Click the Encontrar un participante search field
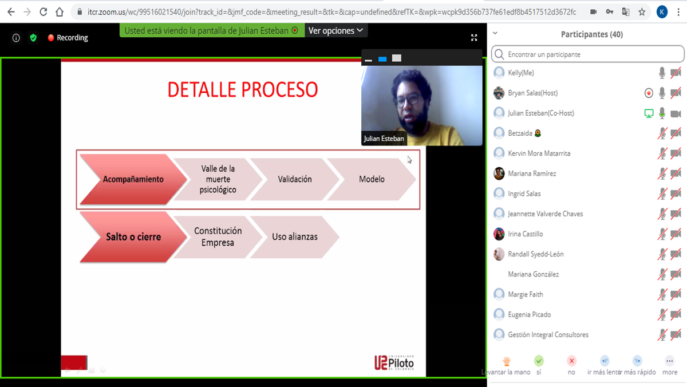Image resolution: width=687 pixels, height=387 pixels. pyautogui.click(x=588, y=54)
